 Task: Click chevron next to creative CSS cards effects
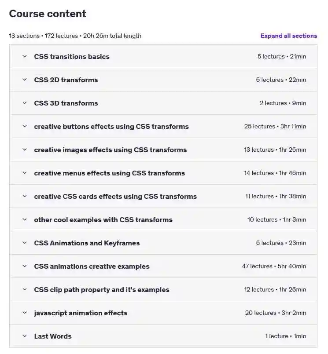(25, 196)
